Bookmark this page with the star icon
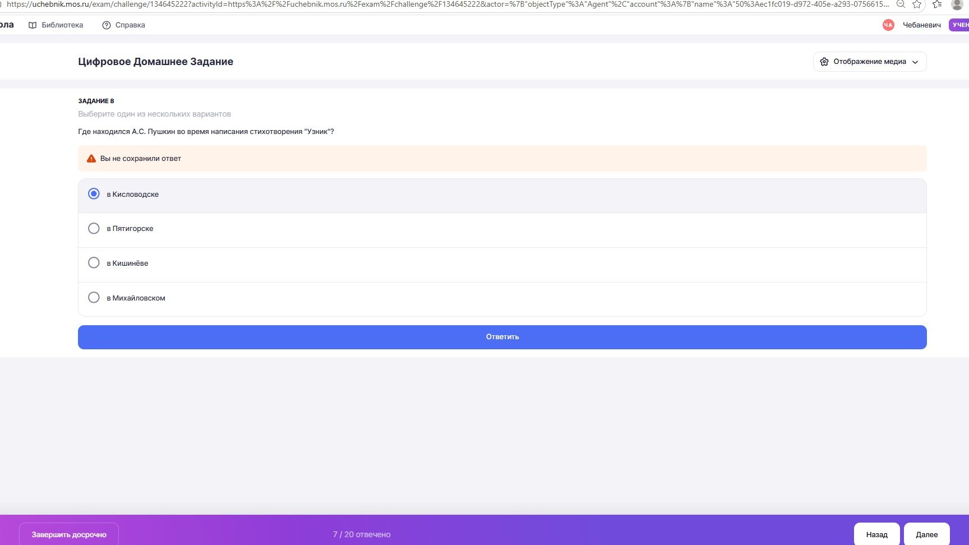This screenshot has width=969, height=545. 917,4
